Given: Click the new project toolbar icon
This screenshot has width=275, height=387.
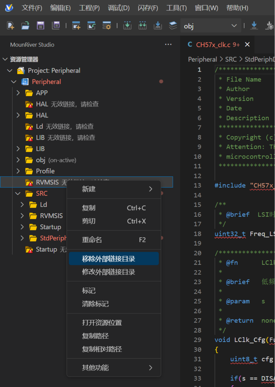Looking at the screenshot, I should click(x=76, y=26).
